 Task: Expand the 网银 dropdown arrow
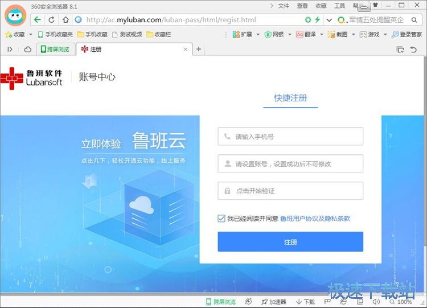point(289,35)
